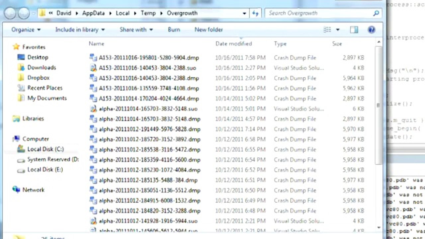Click the Libraries folder icon
Image resolution: width=425 pixels, height=239 pixels.
coord(16,119)
